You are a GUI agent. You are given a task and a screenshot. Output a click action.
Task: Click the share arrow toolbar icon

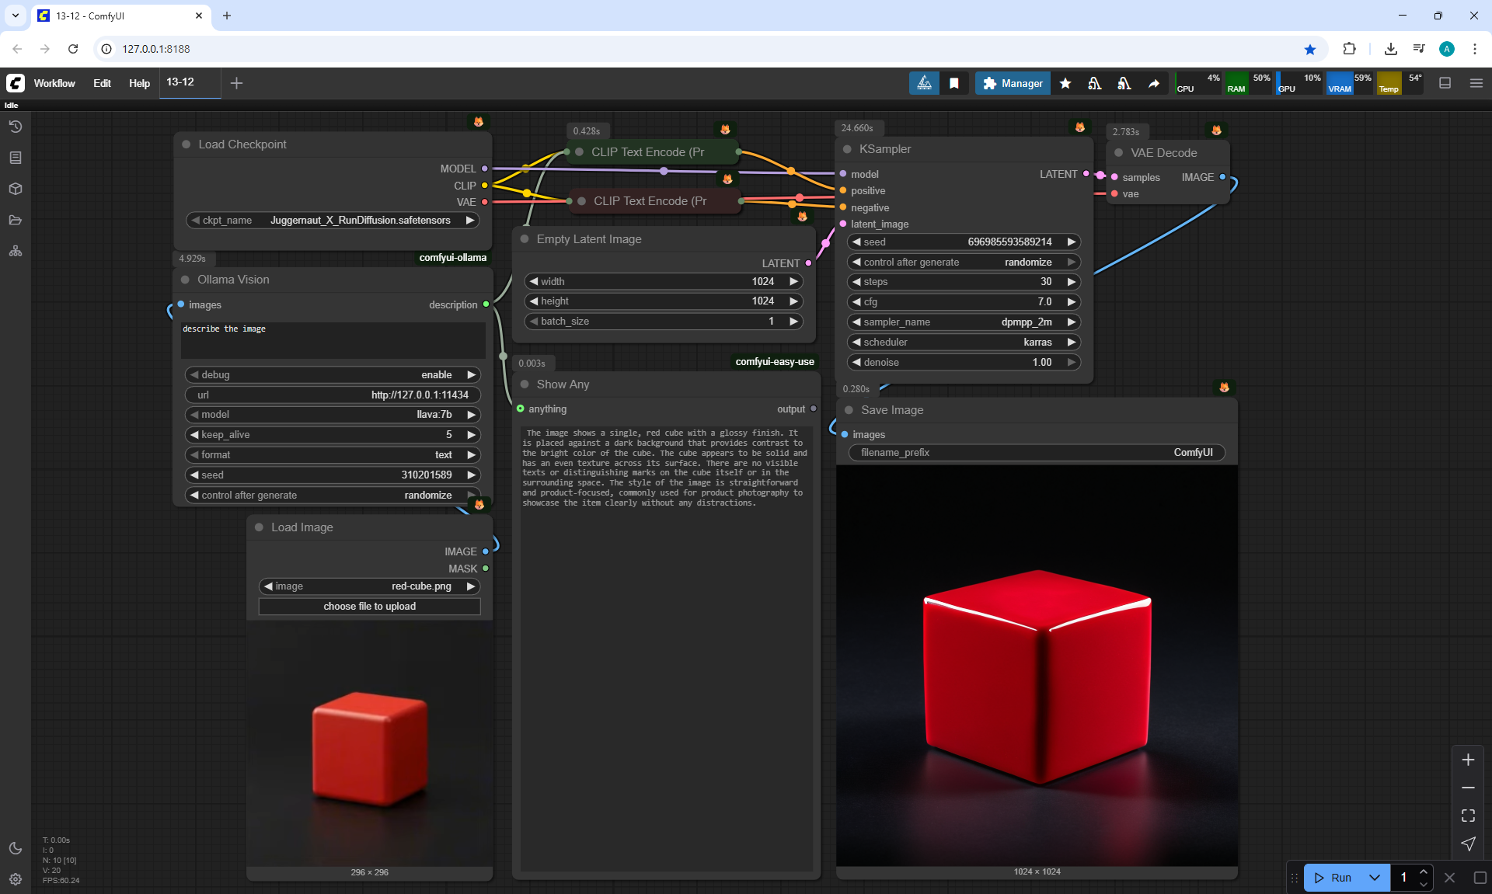pos(1154,83)
